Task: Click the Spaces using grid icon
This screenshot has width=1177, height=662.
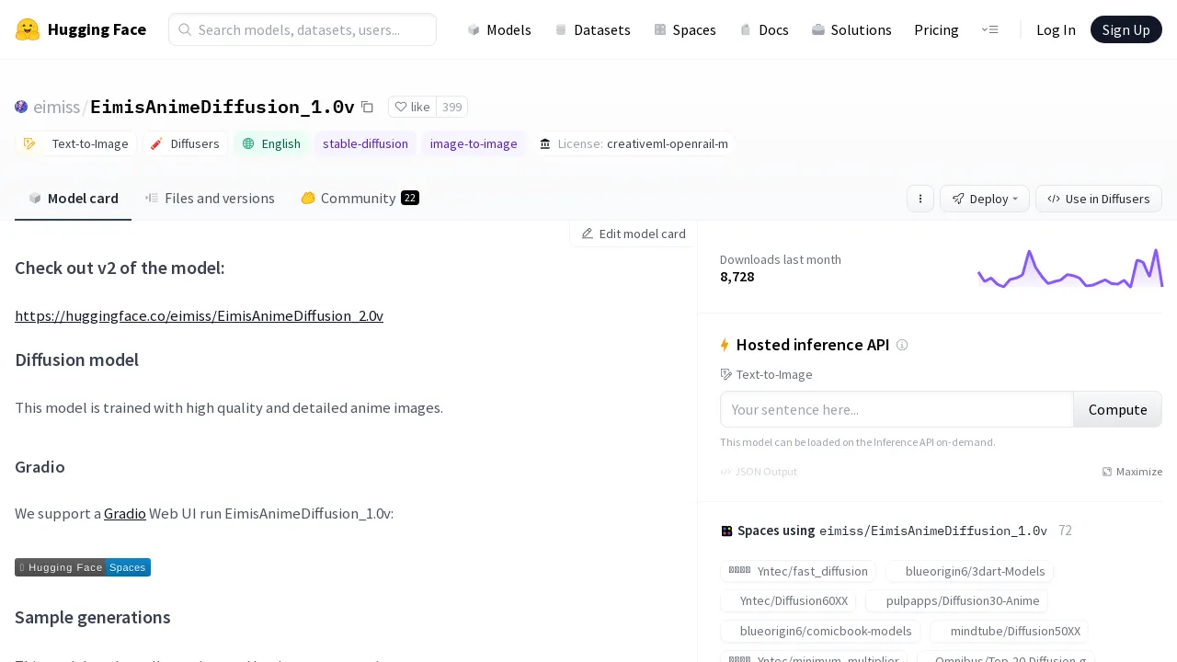Action: (x=726, y=531)
